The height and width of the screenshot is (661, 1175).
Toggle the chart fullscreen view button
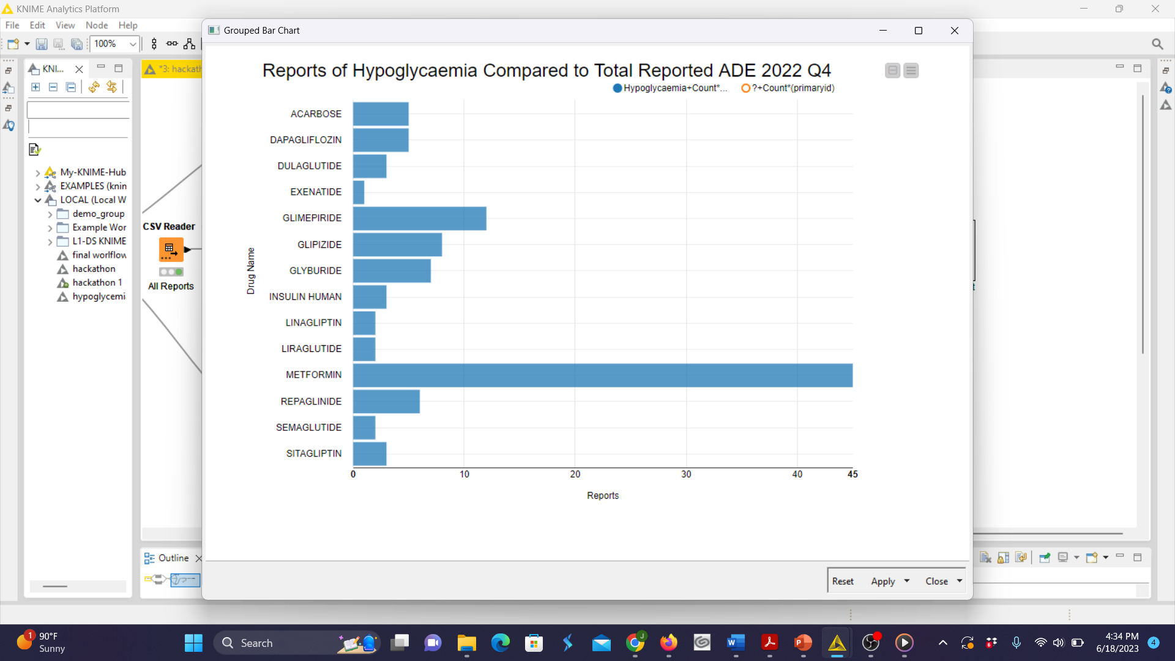tap(892, 71)
